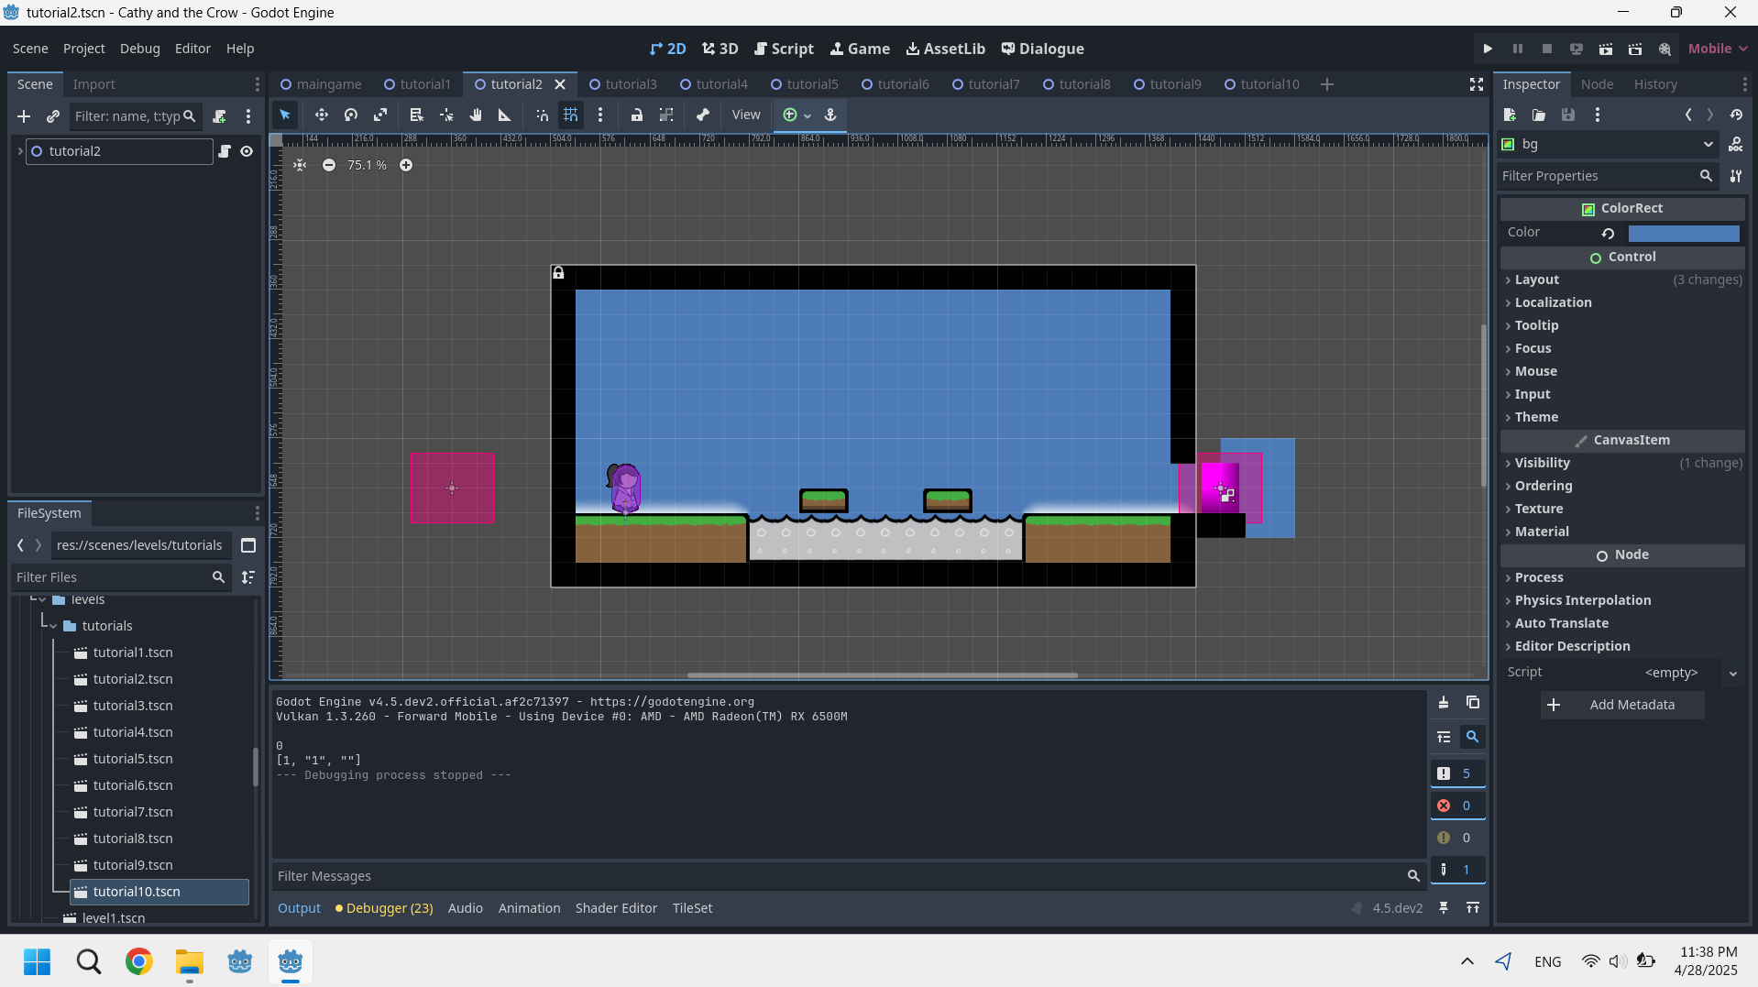This screenshot has width=1758, height=987.
Task: Toggle visibility of tutorial2 node
Action: click(247, 151)
